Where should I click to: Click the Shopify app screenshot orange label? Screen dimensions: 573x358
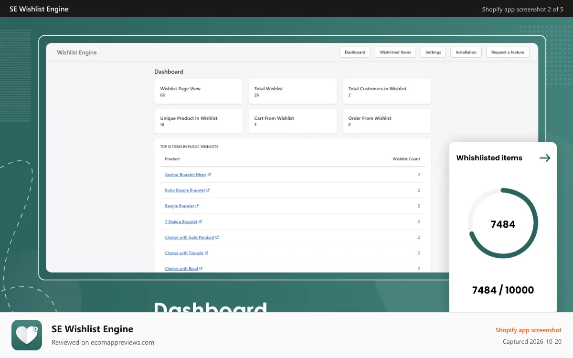pyautogui.click(x=529, y=330)
